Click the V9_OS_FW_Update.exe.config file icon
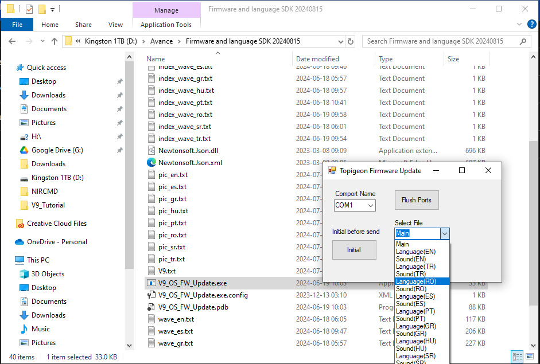Screen dimensions: 540x364 tap(151, 295)
